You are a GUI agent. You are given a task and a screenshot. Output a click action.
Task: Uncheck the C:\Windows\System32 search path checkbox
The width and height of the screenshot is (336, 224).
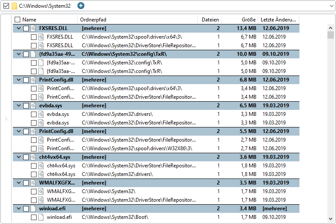pos(6,6)
